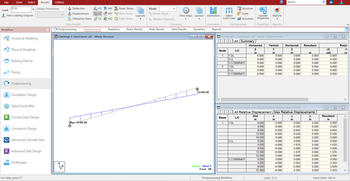This screenshot has height=181, width=350.
Task: Open Time Steps menu
Action: 185,13
